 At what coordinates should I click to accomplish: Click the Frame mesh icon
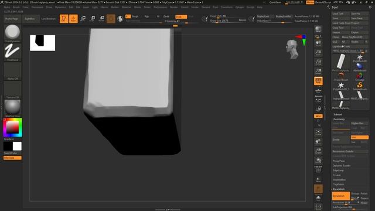coord(318,132)
